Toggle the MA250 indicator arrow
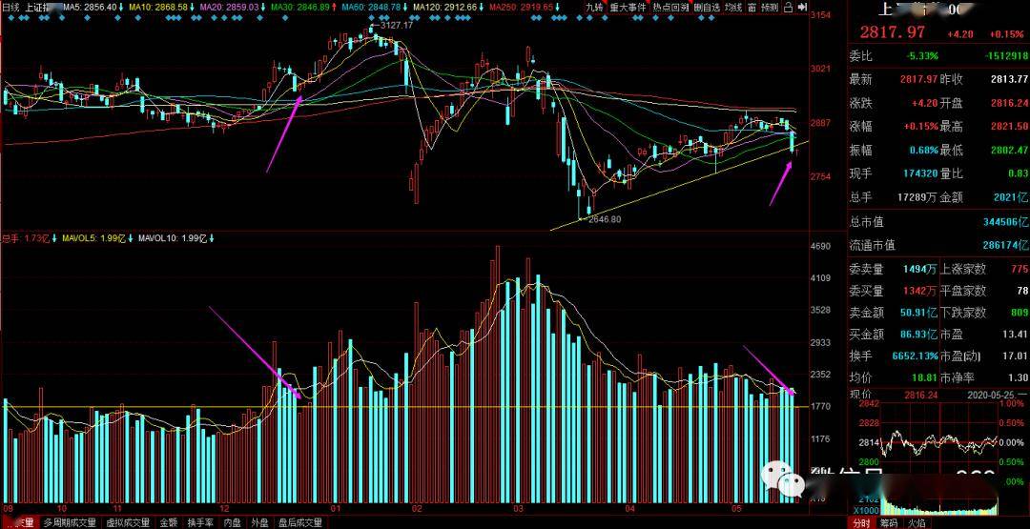The height and width of the screenshot is (529, 1030). 557,8
